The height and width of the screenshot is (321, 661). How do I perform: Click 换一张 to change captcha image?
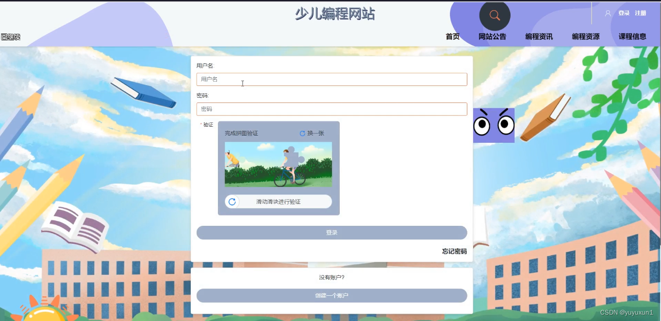coord(315,133)
